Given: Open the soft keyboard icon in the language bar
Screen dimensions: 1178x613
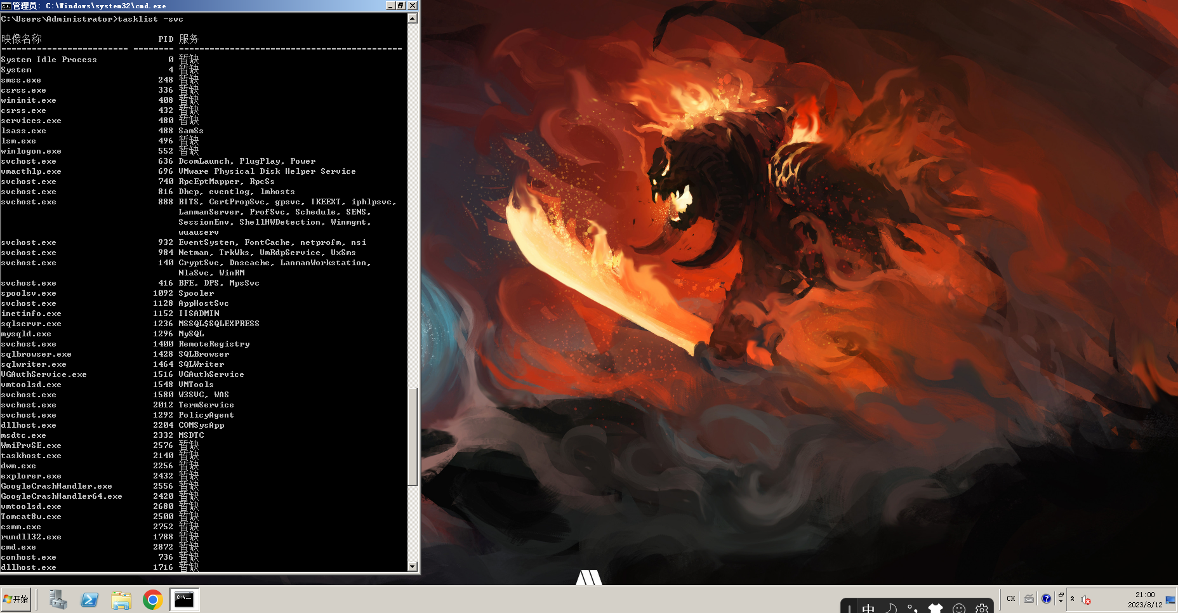Looking at the screenshot, I should click(x=1028, y=599).
